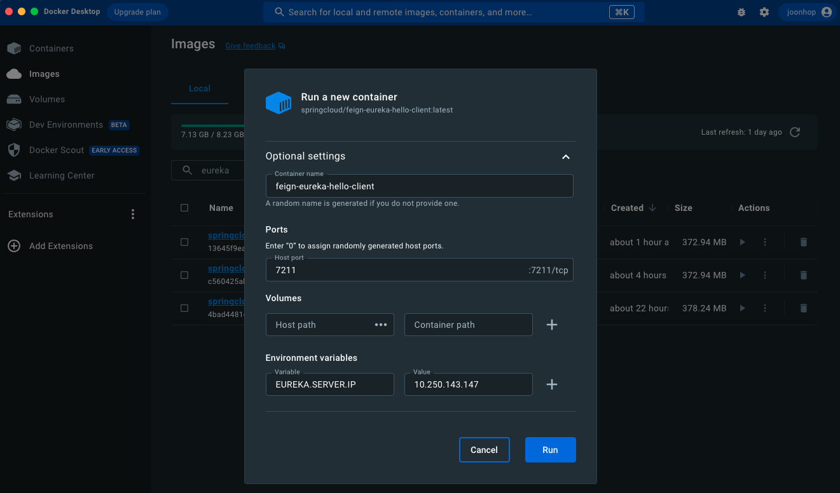This screenshot has height=493, width=840.
Task: Delete the 378.24 MB image
Action: click(804, 308)
